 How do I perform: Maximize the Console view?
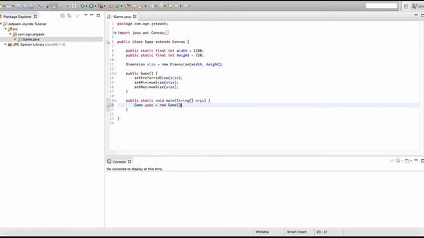coord(422,161)
